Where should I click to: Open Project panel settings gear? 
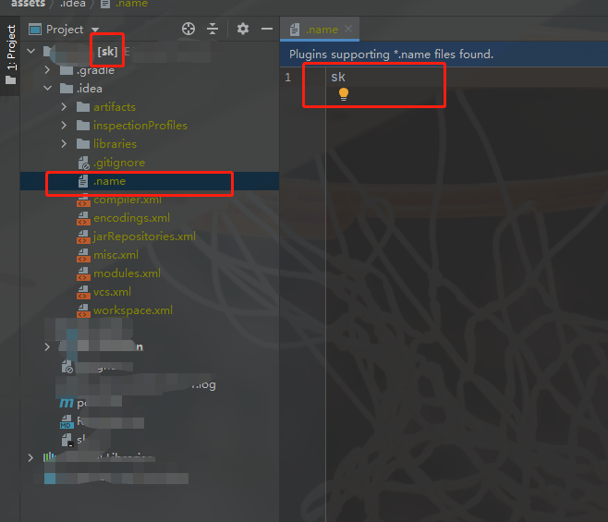pos(243,30)
